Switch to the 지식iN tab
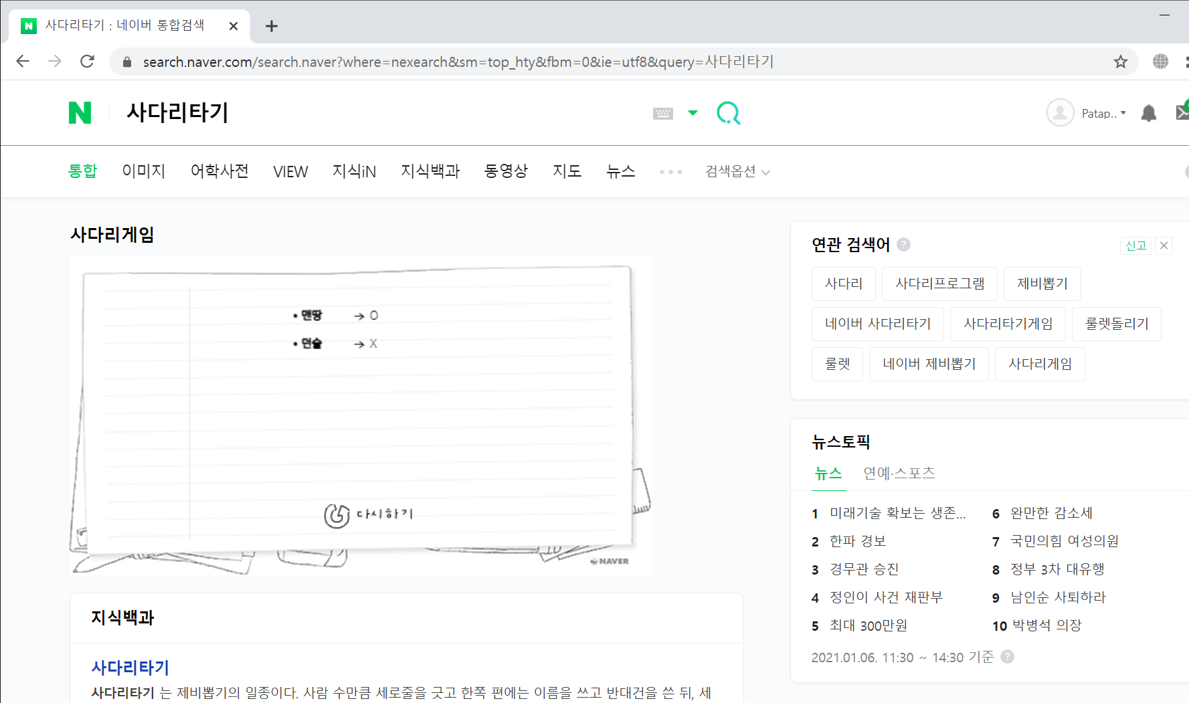Viewport: 1189px width, 703px height. coord(354,171)
